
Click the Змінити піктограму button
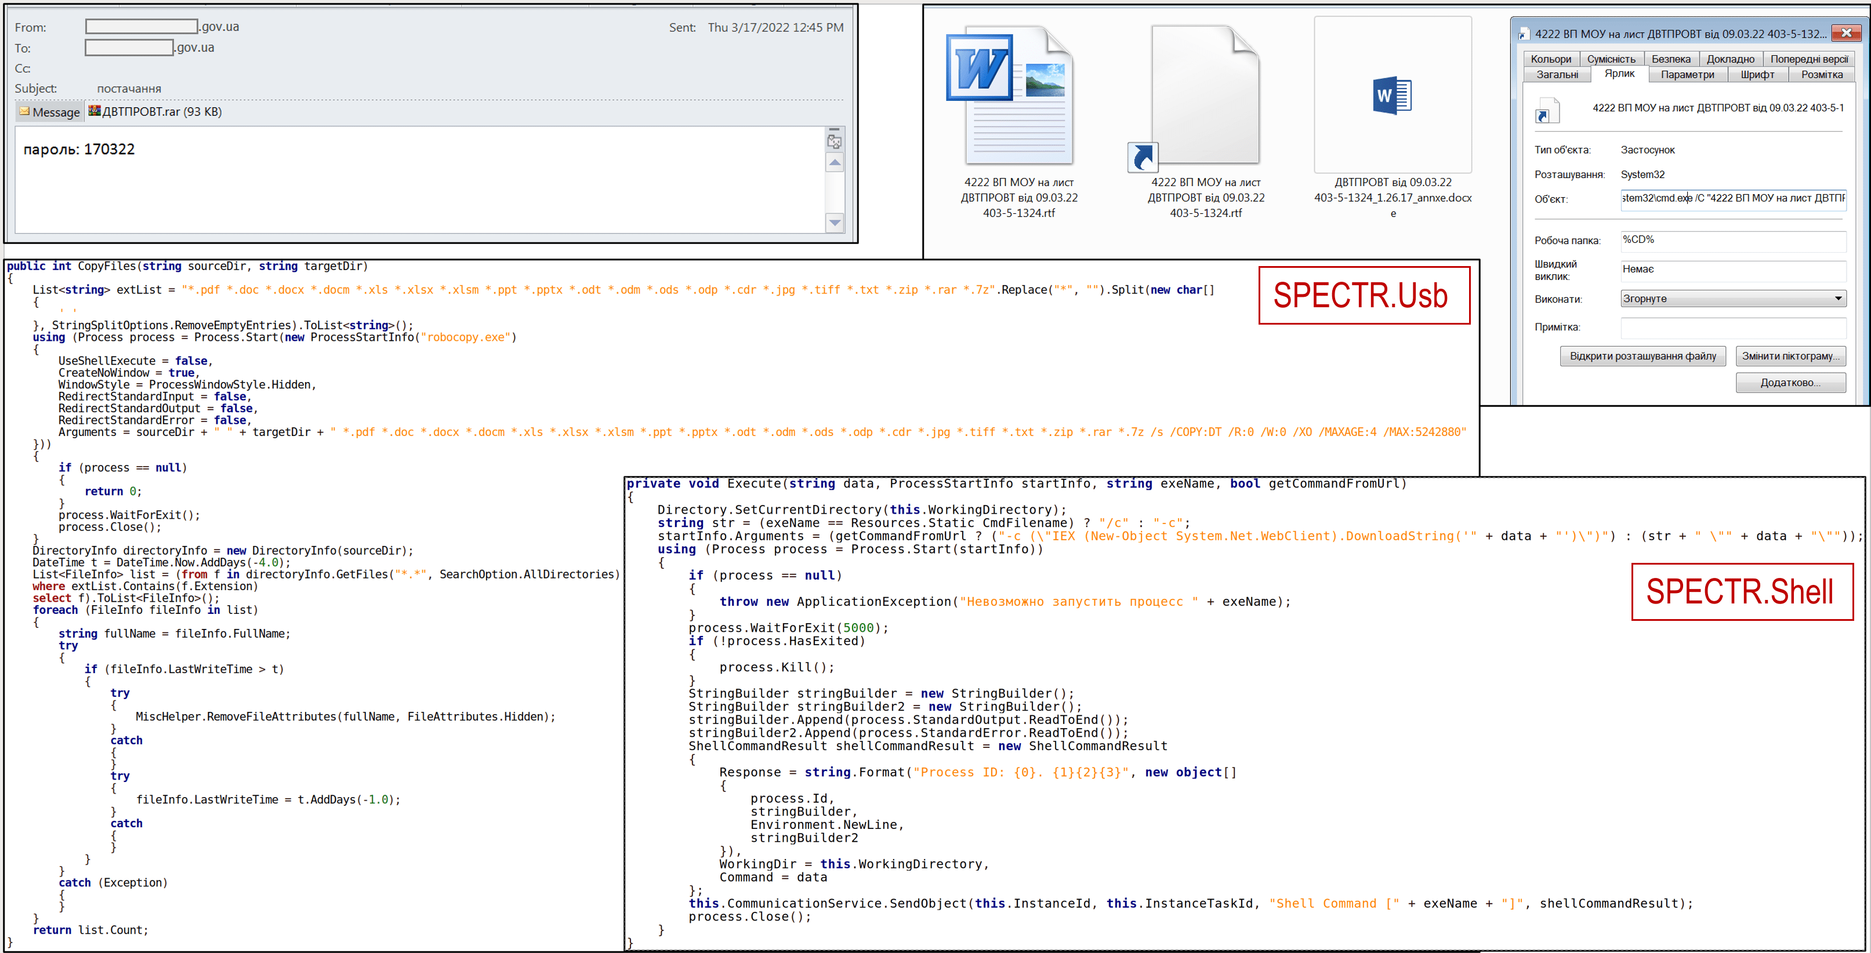click(x=1790, y=356)
